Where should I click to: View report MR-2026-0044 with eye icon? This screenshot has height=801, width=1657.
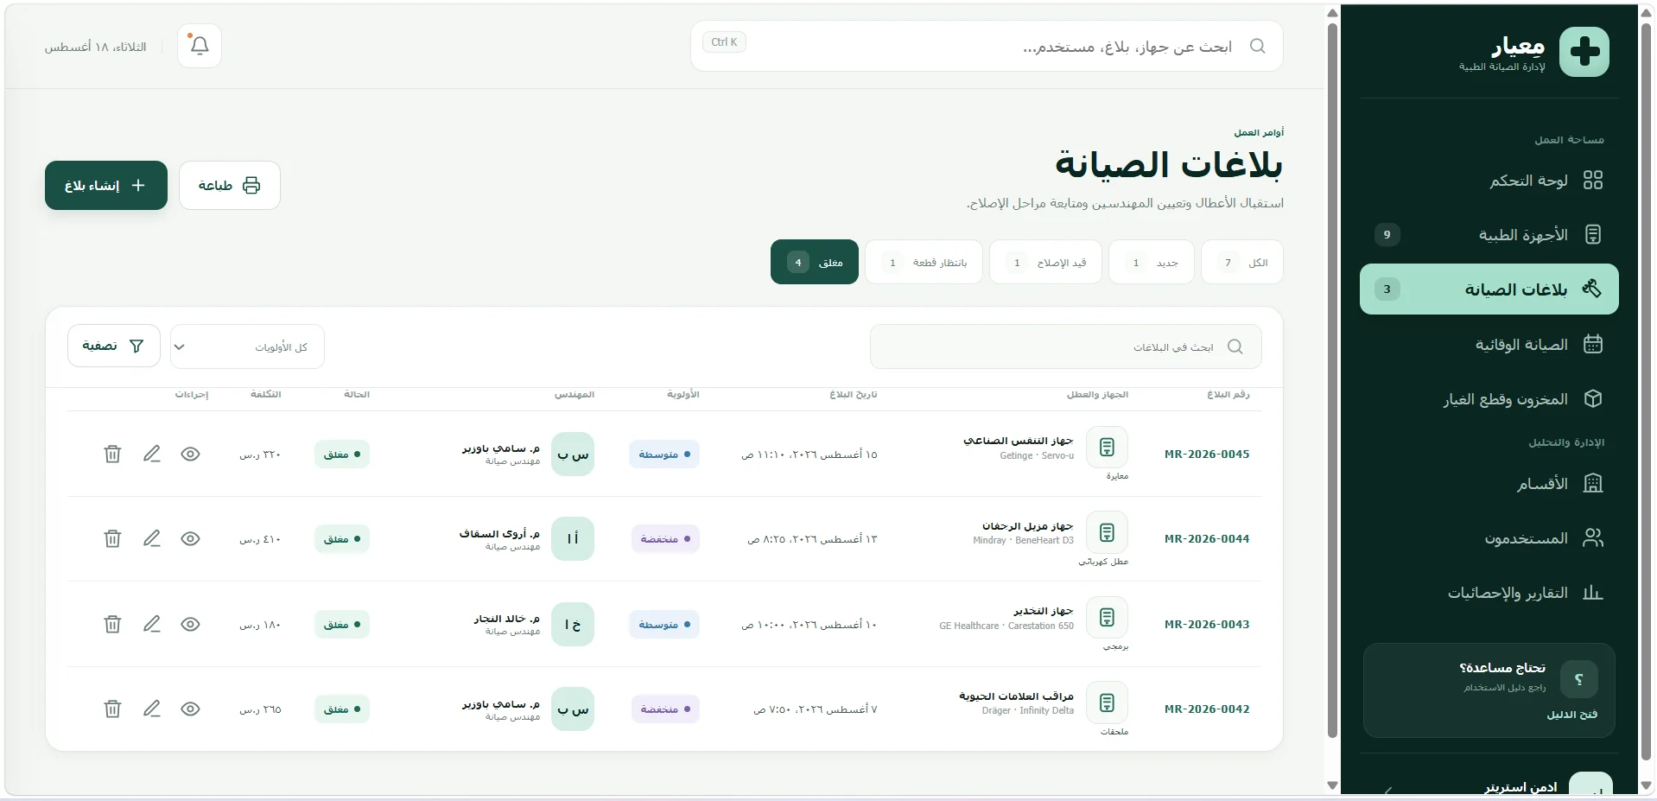(191, 538)
